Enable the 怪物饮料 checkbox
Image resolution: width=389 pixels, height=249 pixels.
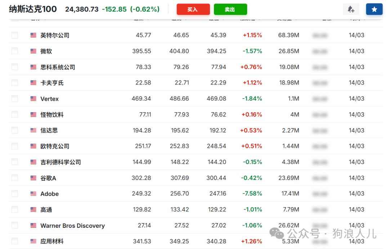tap(15, 114)
